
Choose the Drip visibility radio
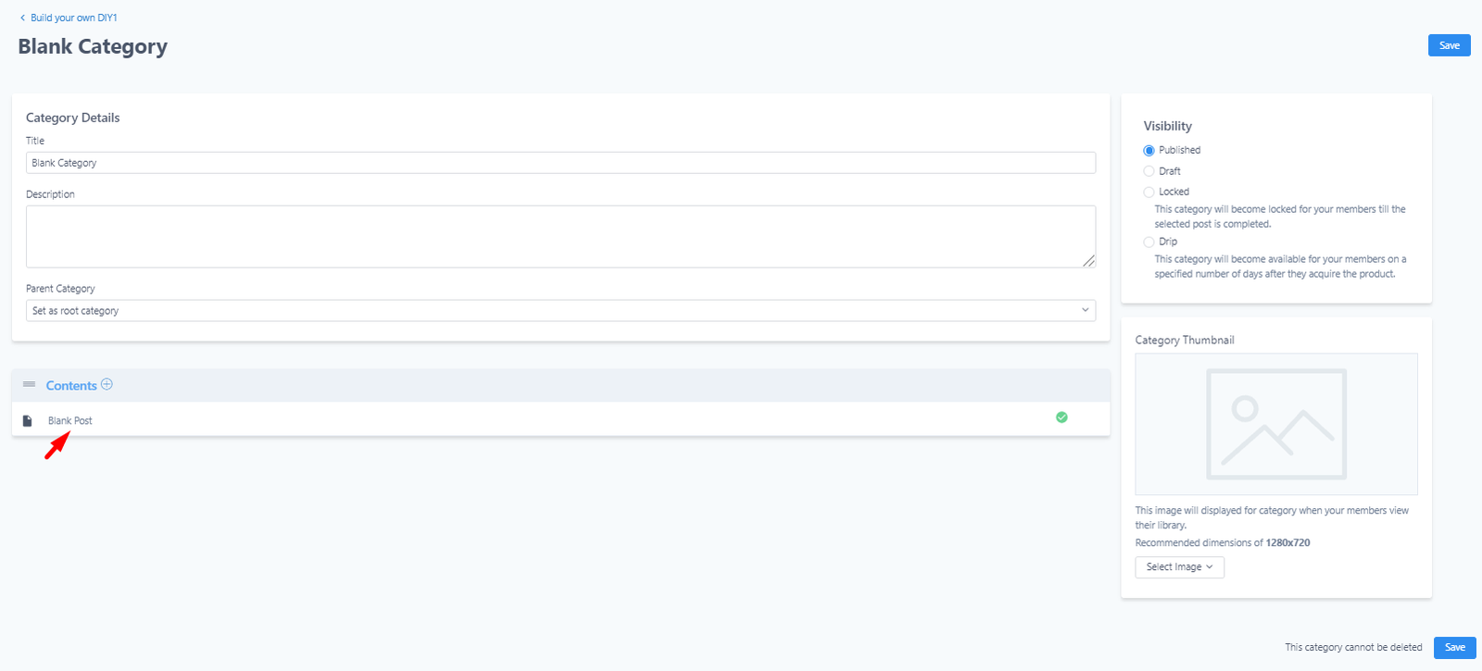point(1149,242)
